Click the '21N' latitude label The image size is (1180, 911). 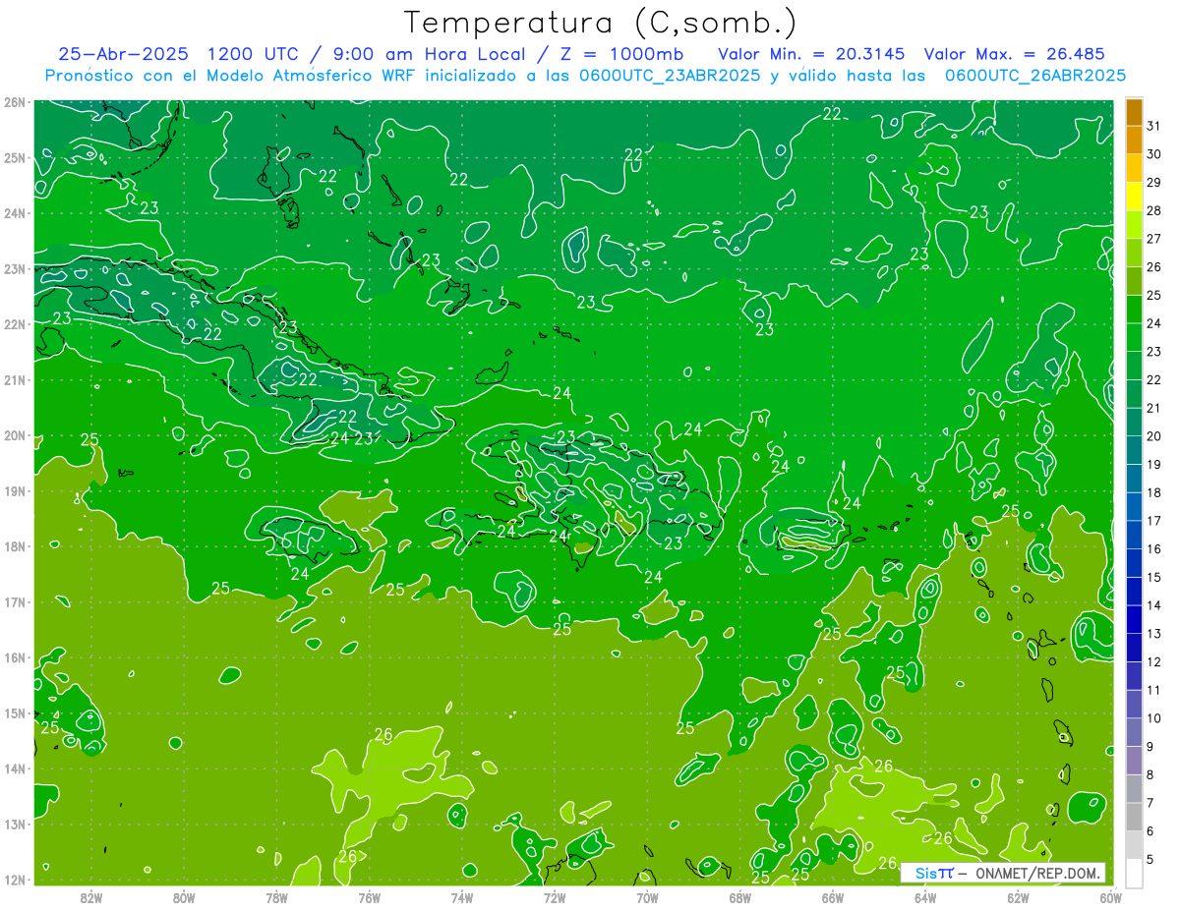(x=15, y=380)
